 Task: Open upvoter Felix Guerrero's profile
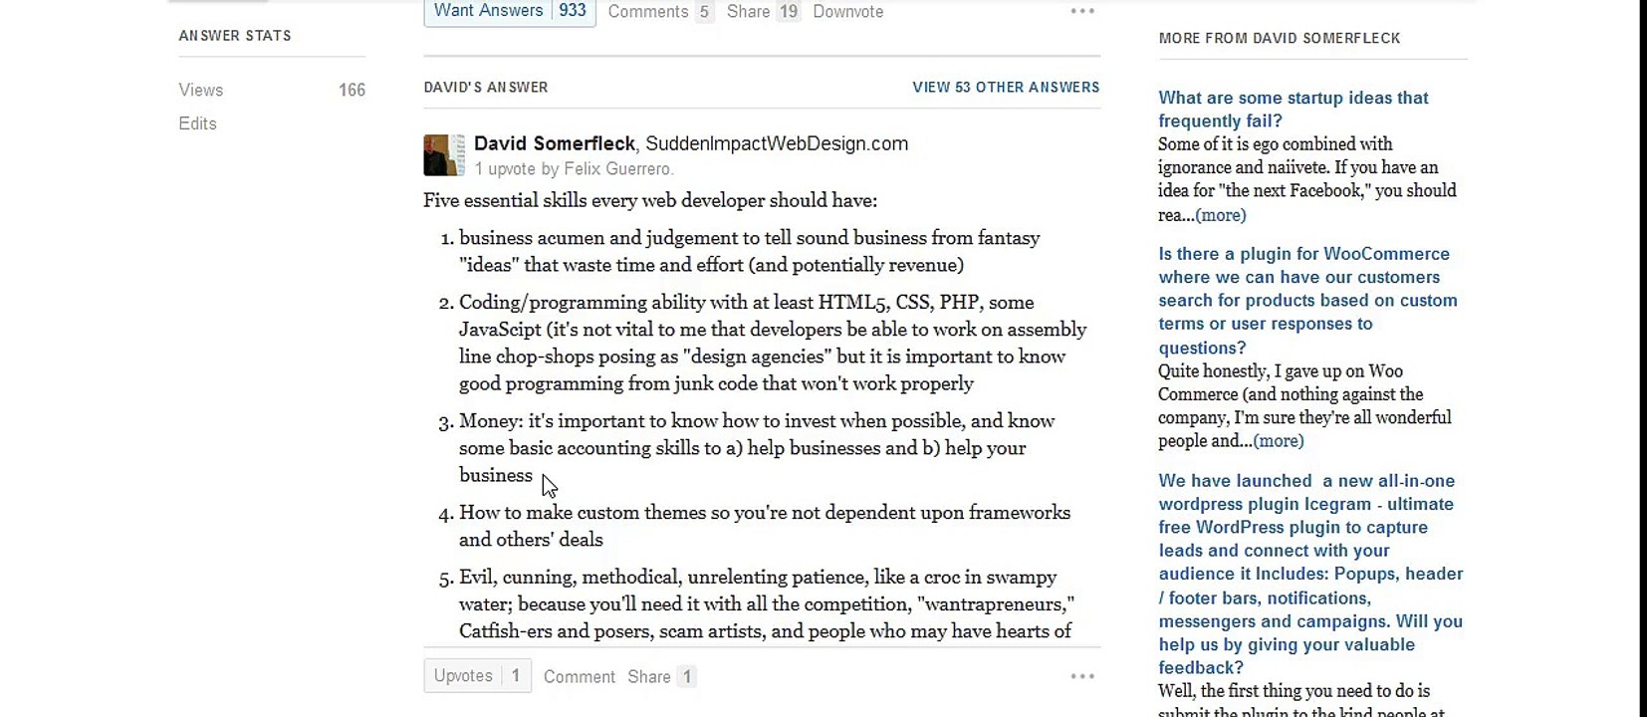pos(617,169)
